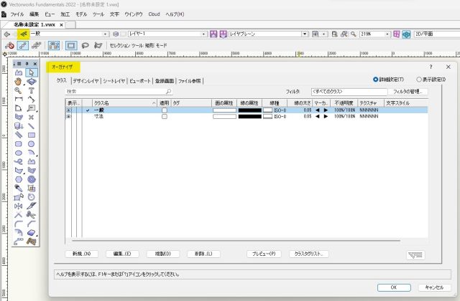The height and width of the screenshot is (301, 460).
Task: Toggle visibility of the 一般 class
Action: point(69,110)
